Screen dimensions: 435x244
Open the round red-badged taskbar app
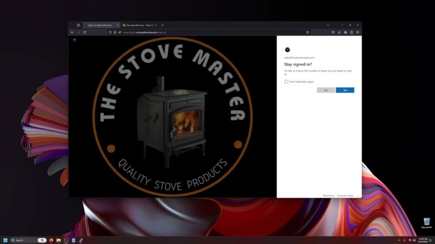point(66,240)
